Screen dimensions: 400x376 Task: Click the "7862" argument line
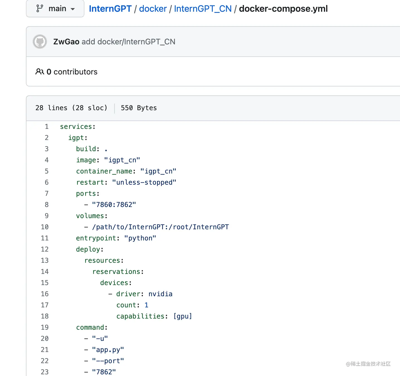pyautogui.click(x=100, y=372)
